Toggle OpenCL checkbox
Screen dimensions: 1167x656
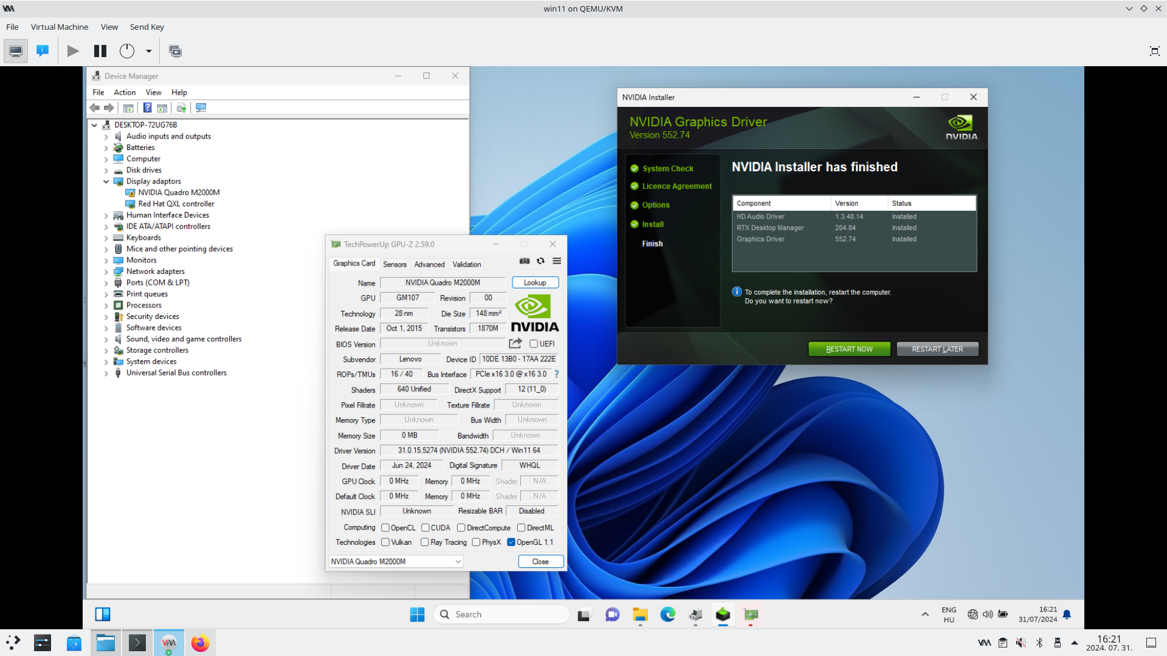[x=385, y=528]
